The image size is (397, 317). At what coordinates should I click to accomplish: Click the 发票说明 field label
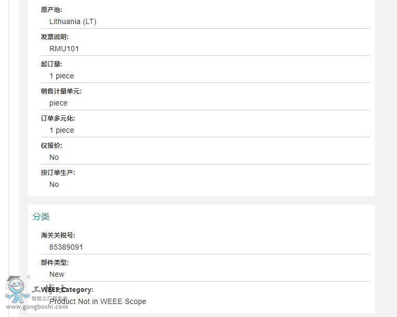point(55,37)
